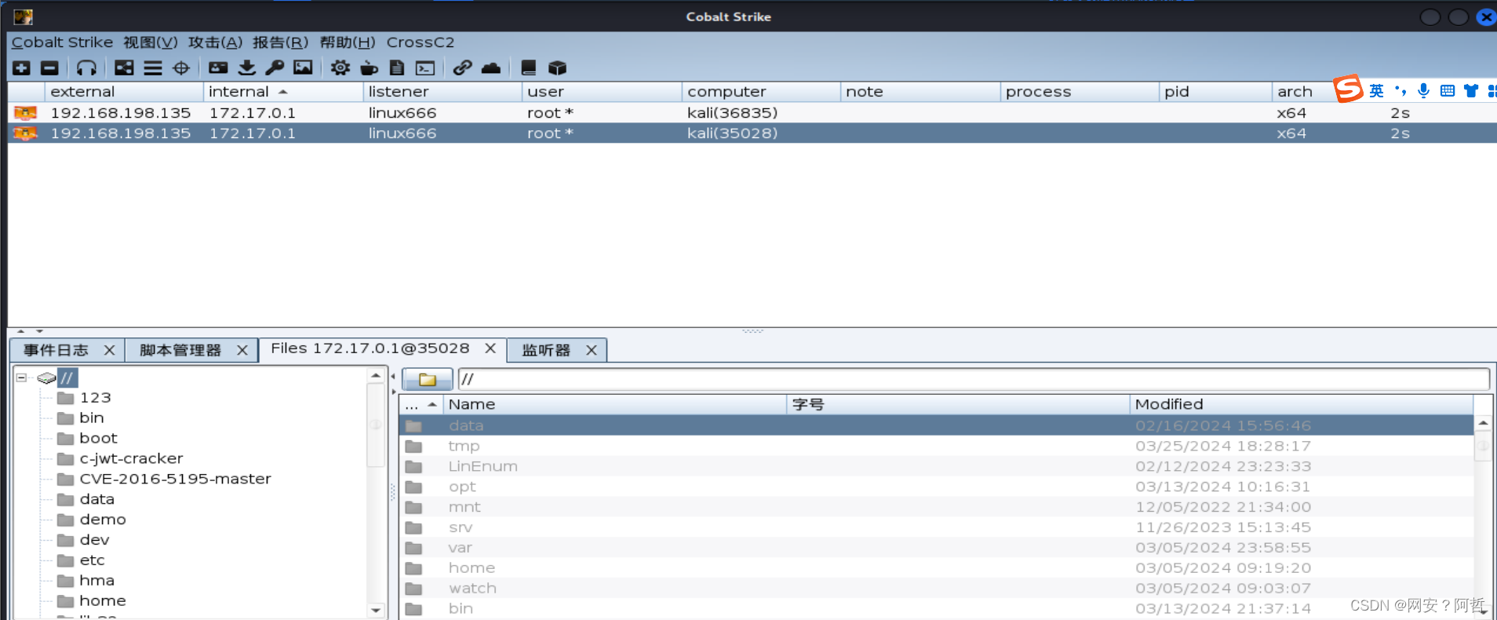Viewport: 1497px width, 620px height.
Task: Open credentials view ID card icon
Action: [x=218, y=68]
